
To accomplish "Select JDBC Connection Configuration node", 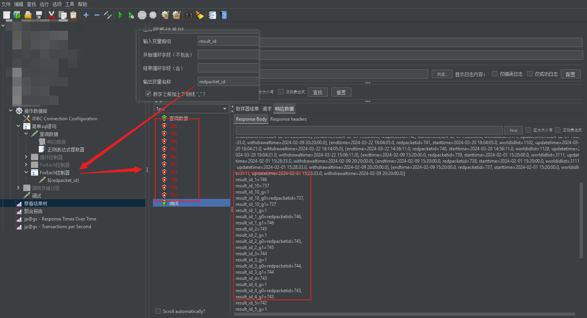I will pos(64,119).
